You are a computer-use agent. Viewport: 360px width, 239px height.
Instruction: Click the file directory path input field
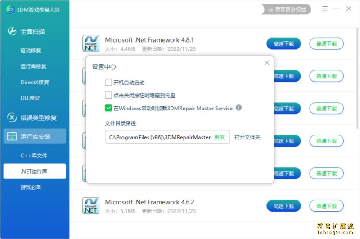point(167,137)
